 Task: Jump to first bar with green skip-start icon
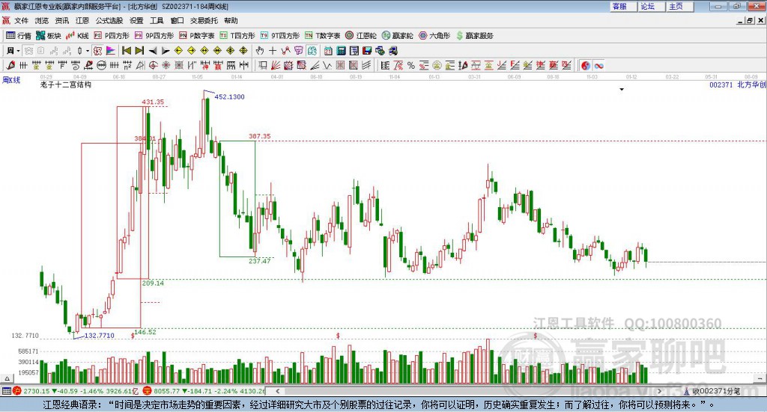coord(126,51)
